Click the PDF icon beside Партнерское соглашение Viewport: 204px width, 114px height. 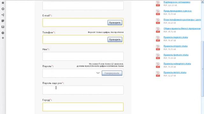(158, 3)
